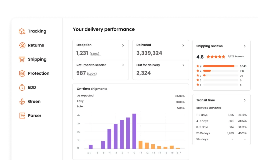
Task: Select EDD in the sidebar
Action: tap(32, 87)
